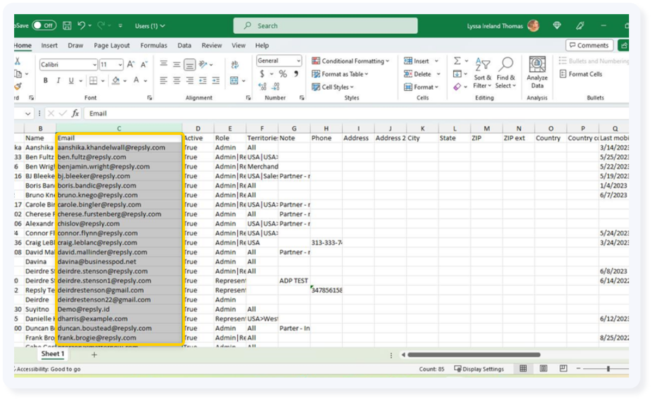Open the Page Layout tab
The height and width of the screenshot is (402, 654).
112,46
